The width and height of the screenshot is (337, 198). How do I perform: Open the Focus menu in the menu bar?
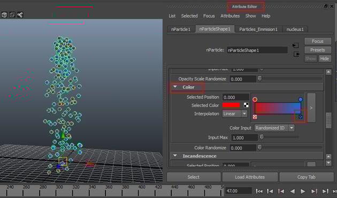tap(209, 16)
